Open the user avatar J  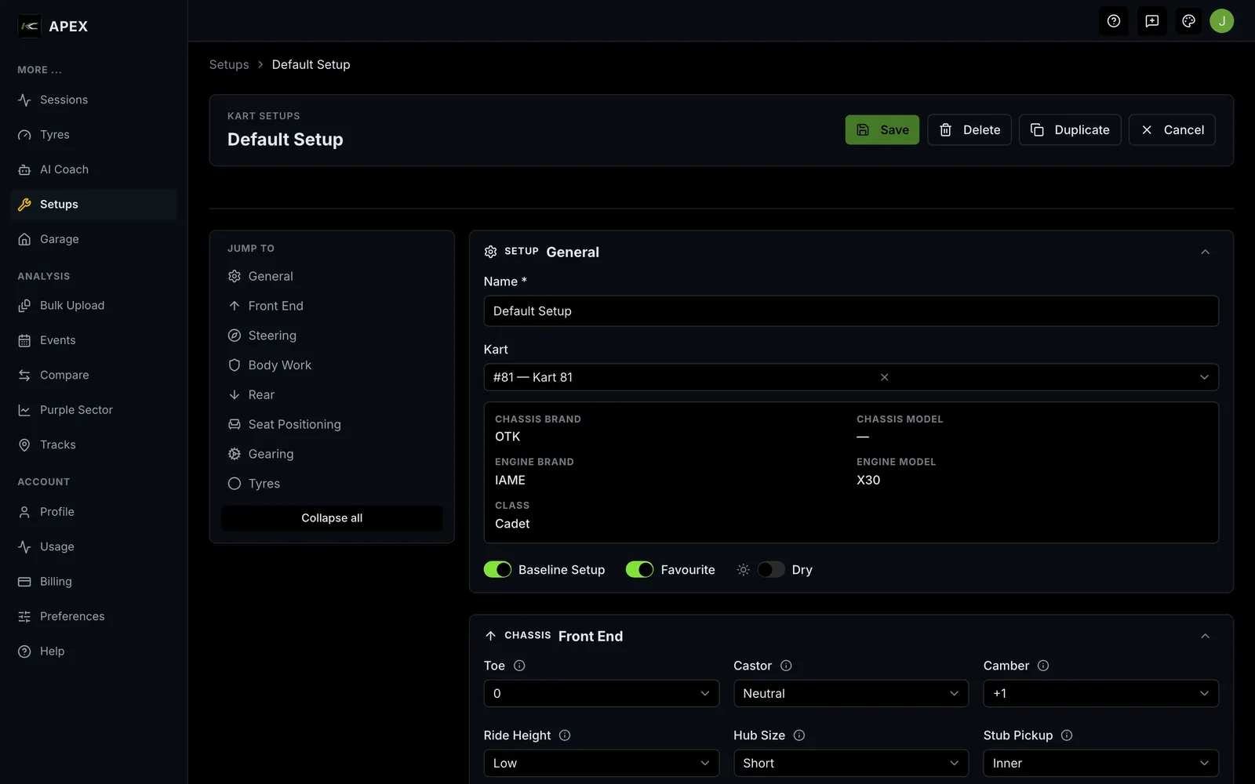pyautogui.click(x=1221, y=21)
